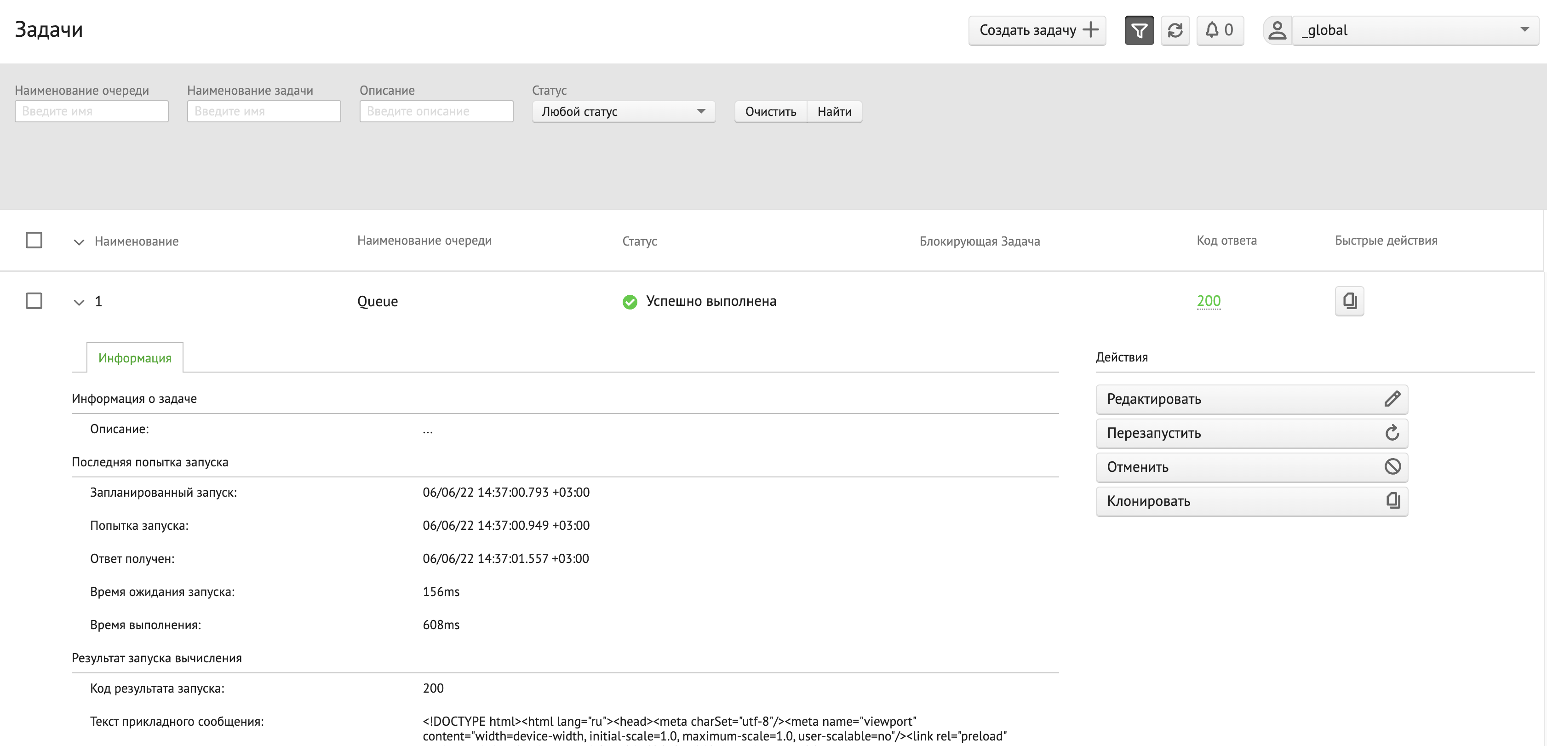
Task: Click Клонировать clone action
Action: [x=1251, y=501]
